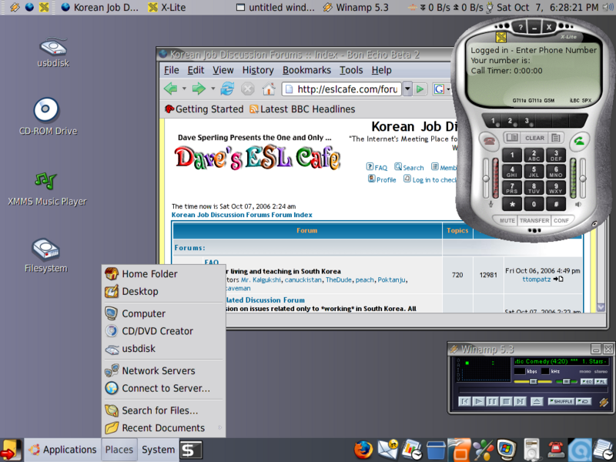616x462 pixels.
Task: Toggle repeat in Winamp
Action: click(x=584, y=401)
